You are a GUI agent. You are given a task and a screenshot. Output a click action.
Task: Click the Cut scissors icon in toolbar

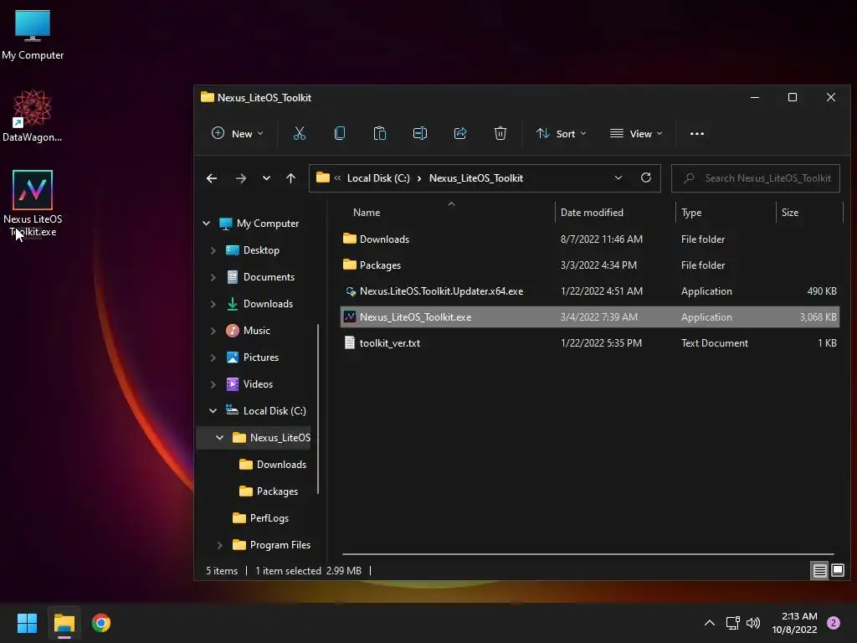point(300,133)
